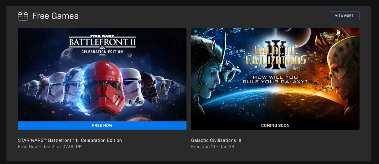
Task: Click the Galactic Civilizations III golden logo
Action: coord(275,58)
